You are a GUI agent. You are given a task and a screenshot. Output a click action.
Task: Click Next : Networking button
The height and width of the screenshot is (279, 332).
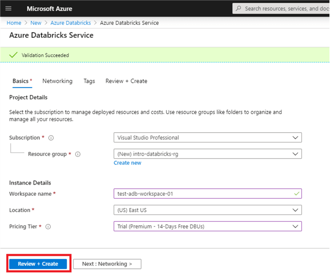[x=107, y=264]
